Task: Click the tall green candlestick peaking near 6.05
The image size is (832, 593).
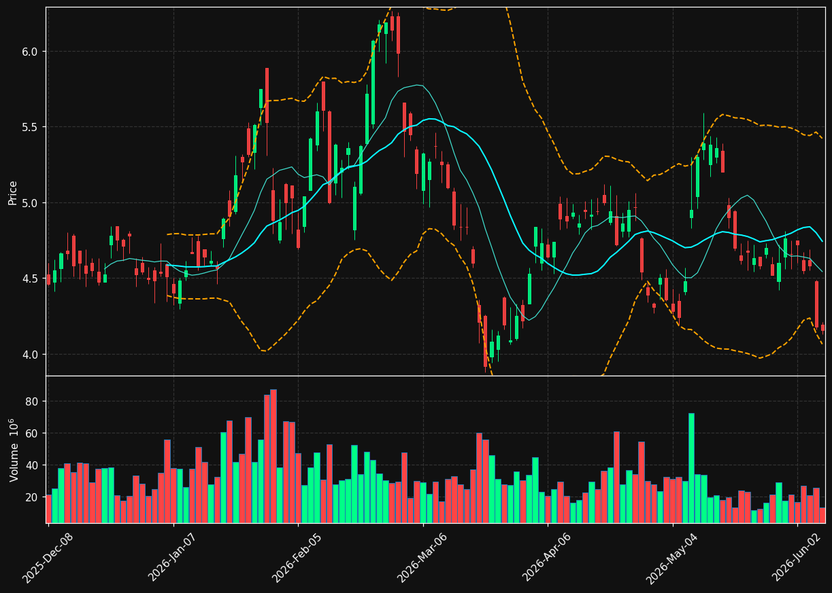Action: (373, 83)
